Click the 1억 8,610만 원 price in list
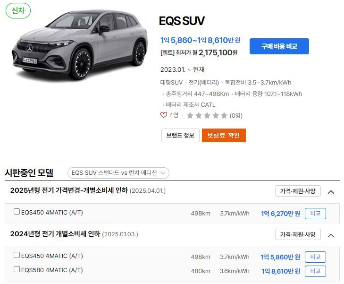The width and height of the screenshot is (344, 284). pos(281,271)
